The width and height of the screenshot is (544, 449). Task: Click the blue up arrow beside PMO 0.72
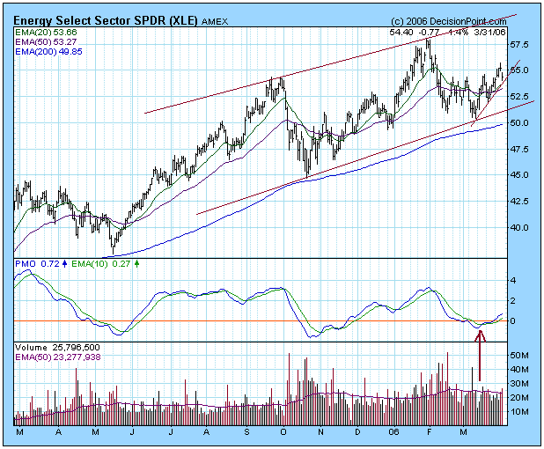pos(64,264)
